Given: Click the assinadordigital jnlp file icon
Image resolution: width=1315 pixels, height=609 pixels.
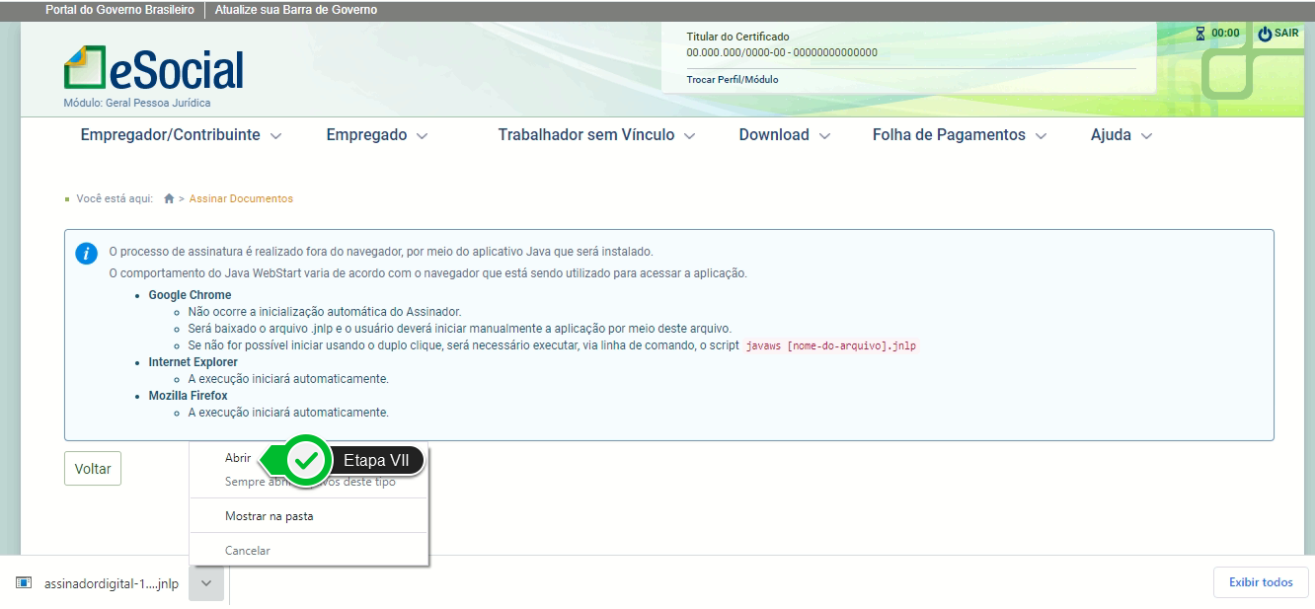Looking at the screenshot, I should pyautogui.click(x=24, y=582).
